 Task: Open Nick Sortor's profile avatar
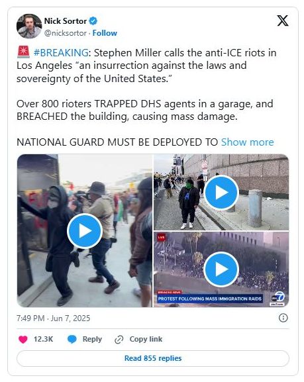[29, 26]
